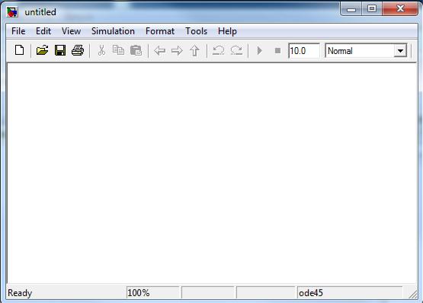
Task: Open the File menu
Action: tap(18, 31)
